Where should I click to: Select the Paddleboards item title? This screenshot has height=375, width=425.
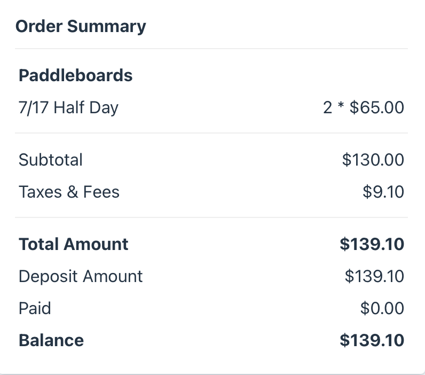76,75
